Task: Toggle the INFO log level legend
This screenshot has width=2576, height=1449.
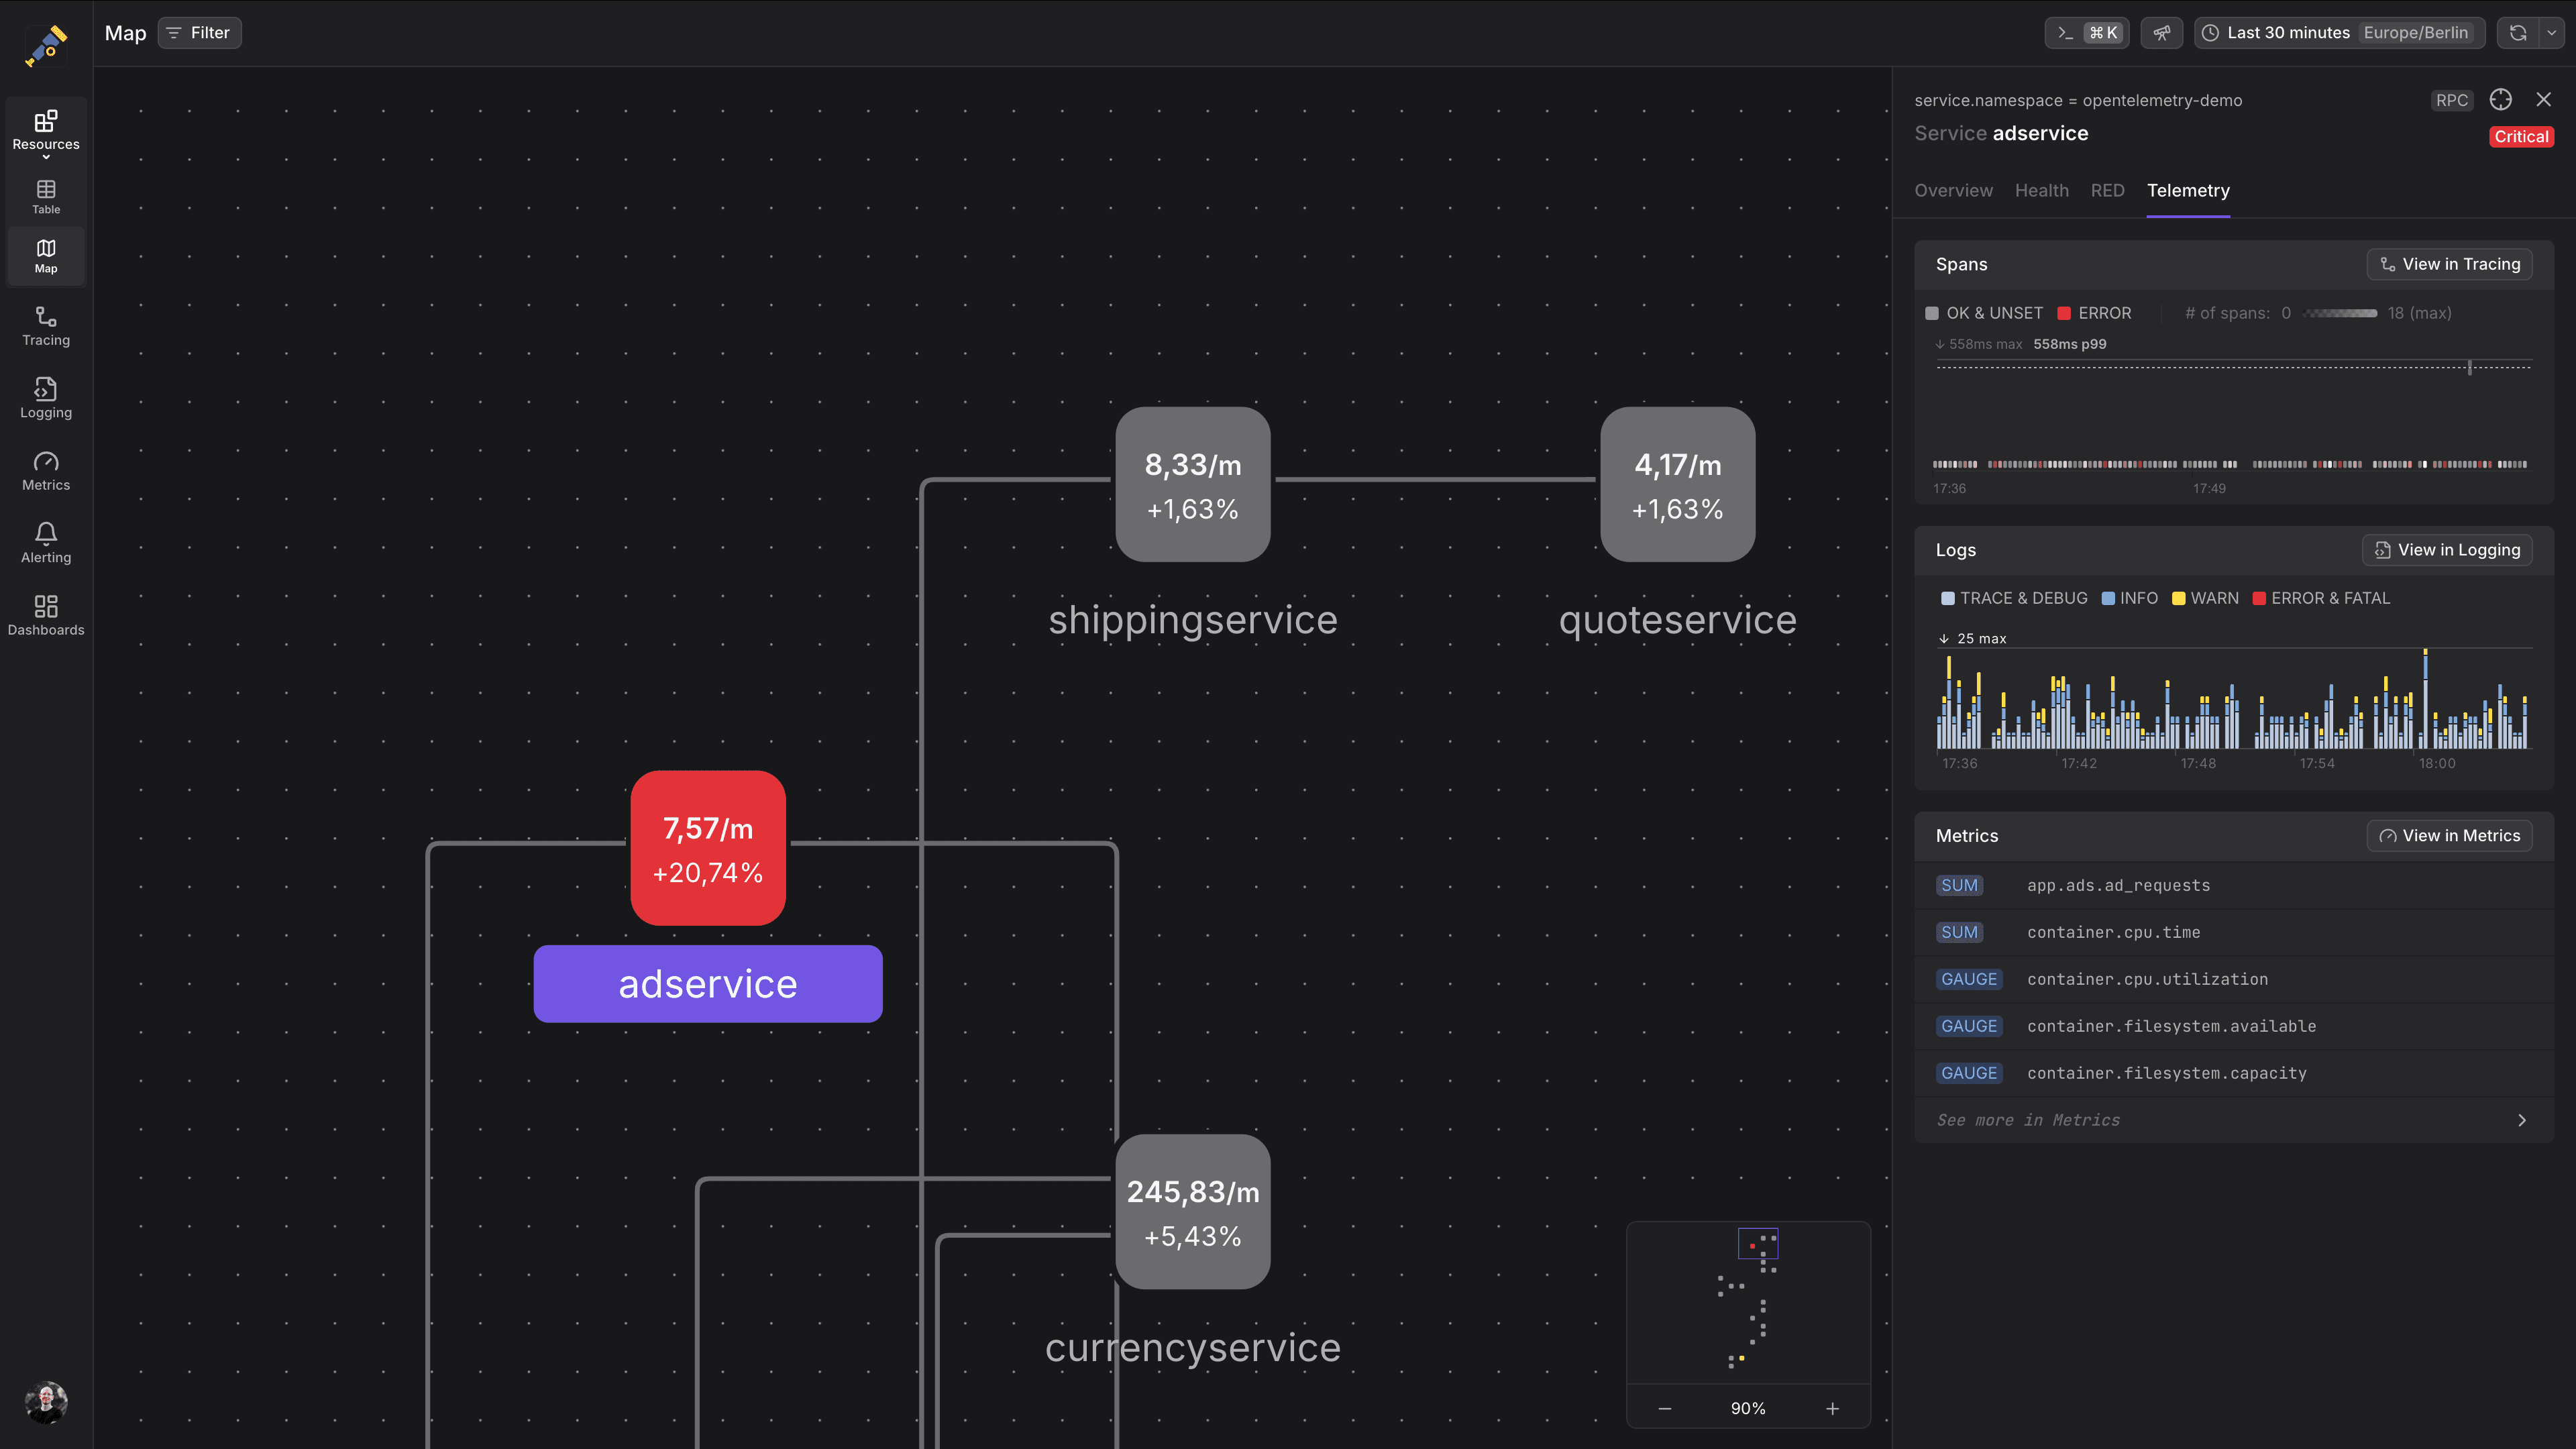Action: [x=2130, y=598]
